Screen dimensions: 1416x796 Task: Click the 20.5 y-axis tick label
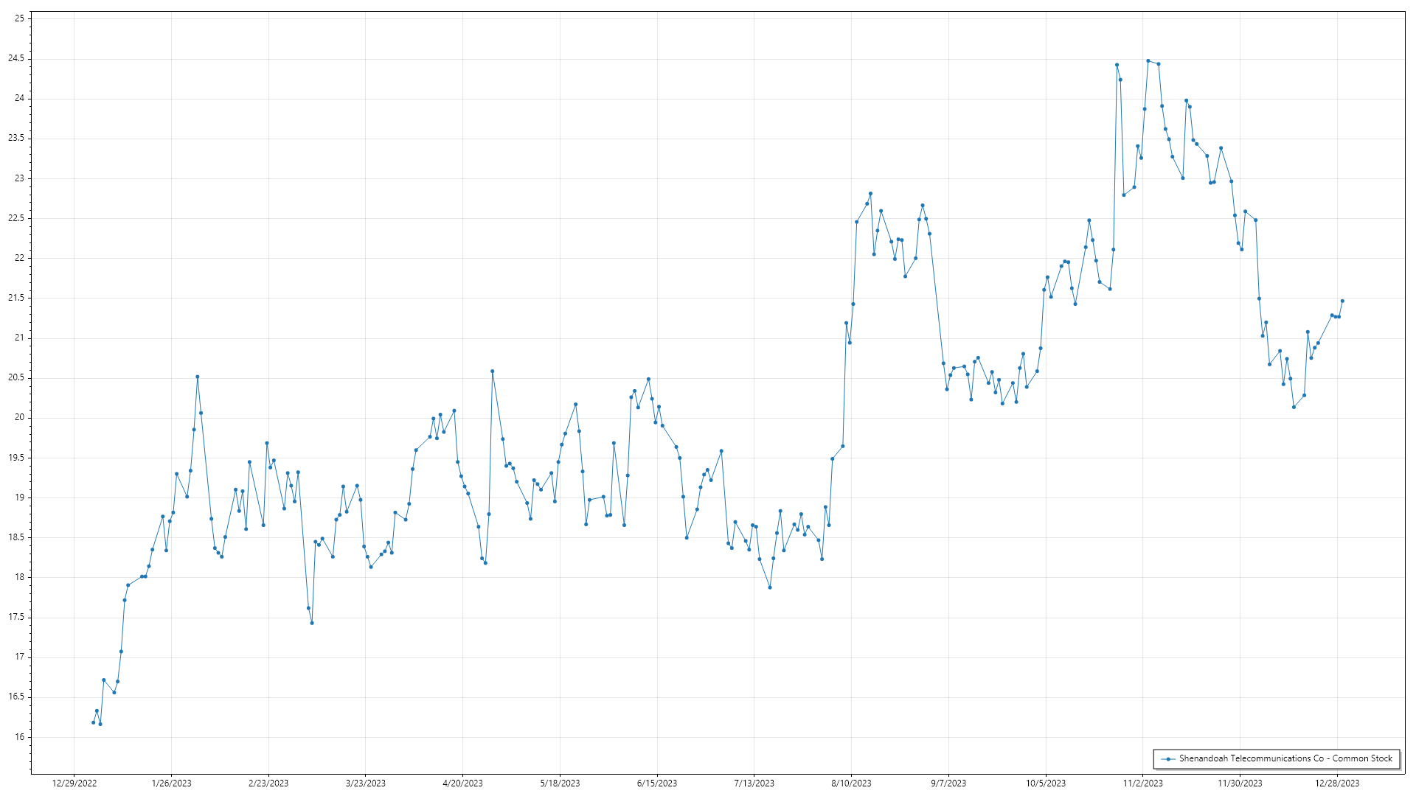(15, 377)
